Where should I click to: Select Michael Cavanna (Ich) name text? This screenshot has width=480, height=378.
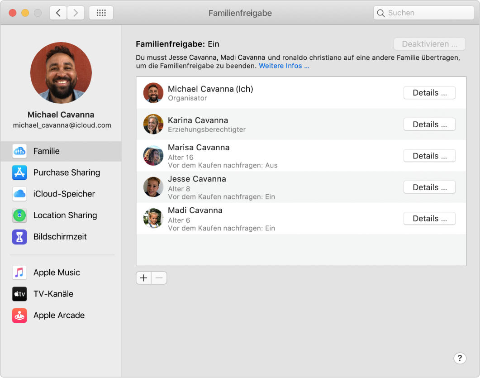[x=210, y=89]
